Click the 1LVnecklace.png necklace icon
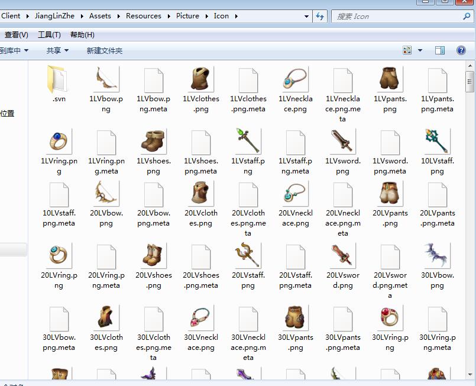476x386 pixels. [295, 80]
